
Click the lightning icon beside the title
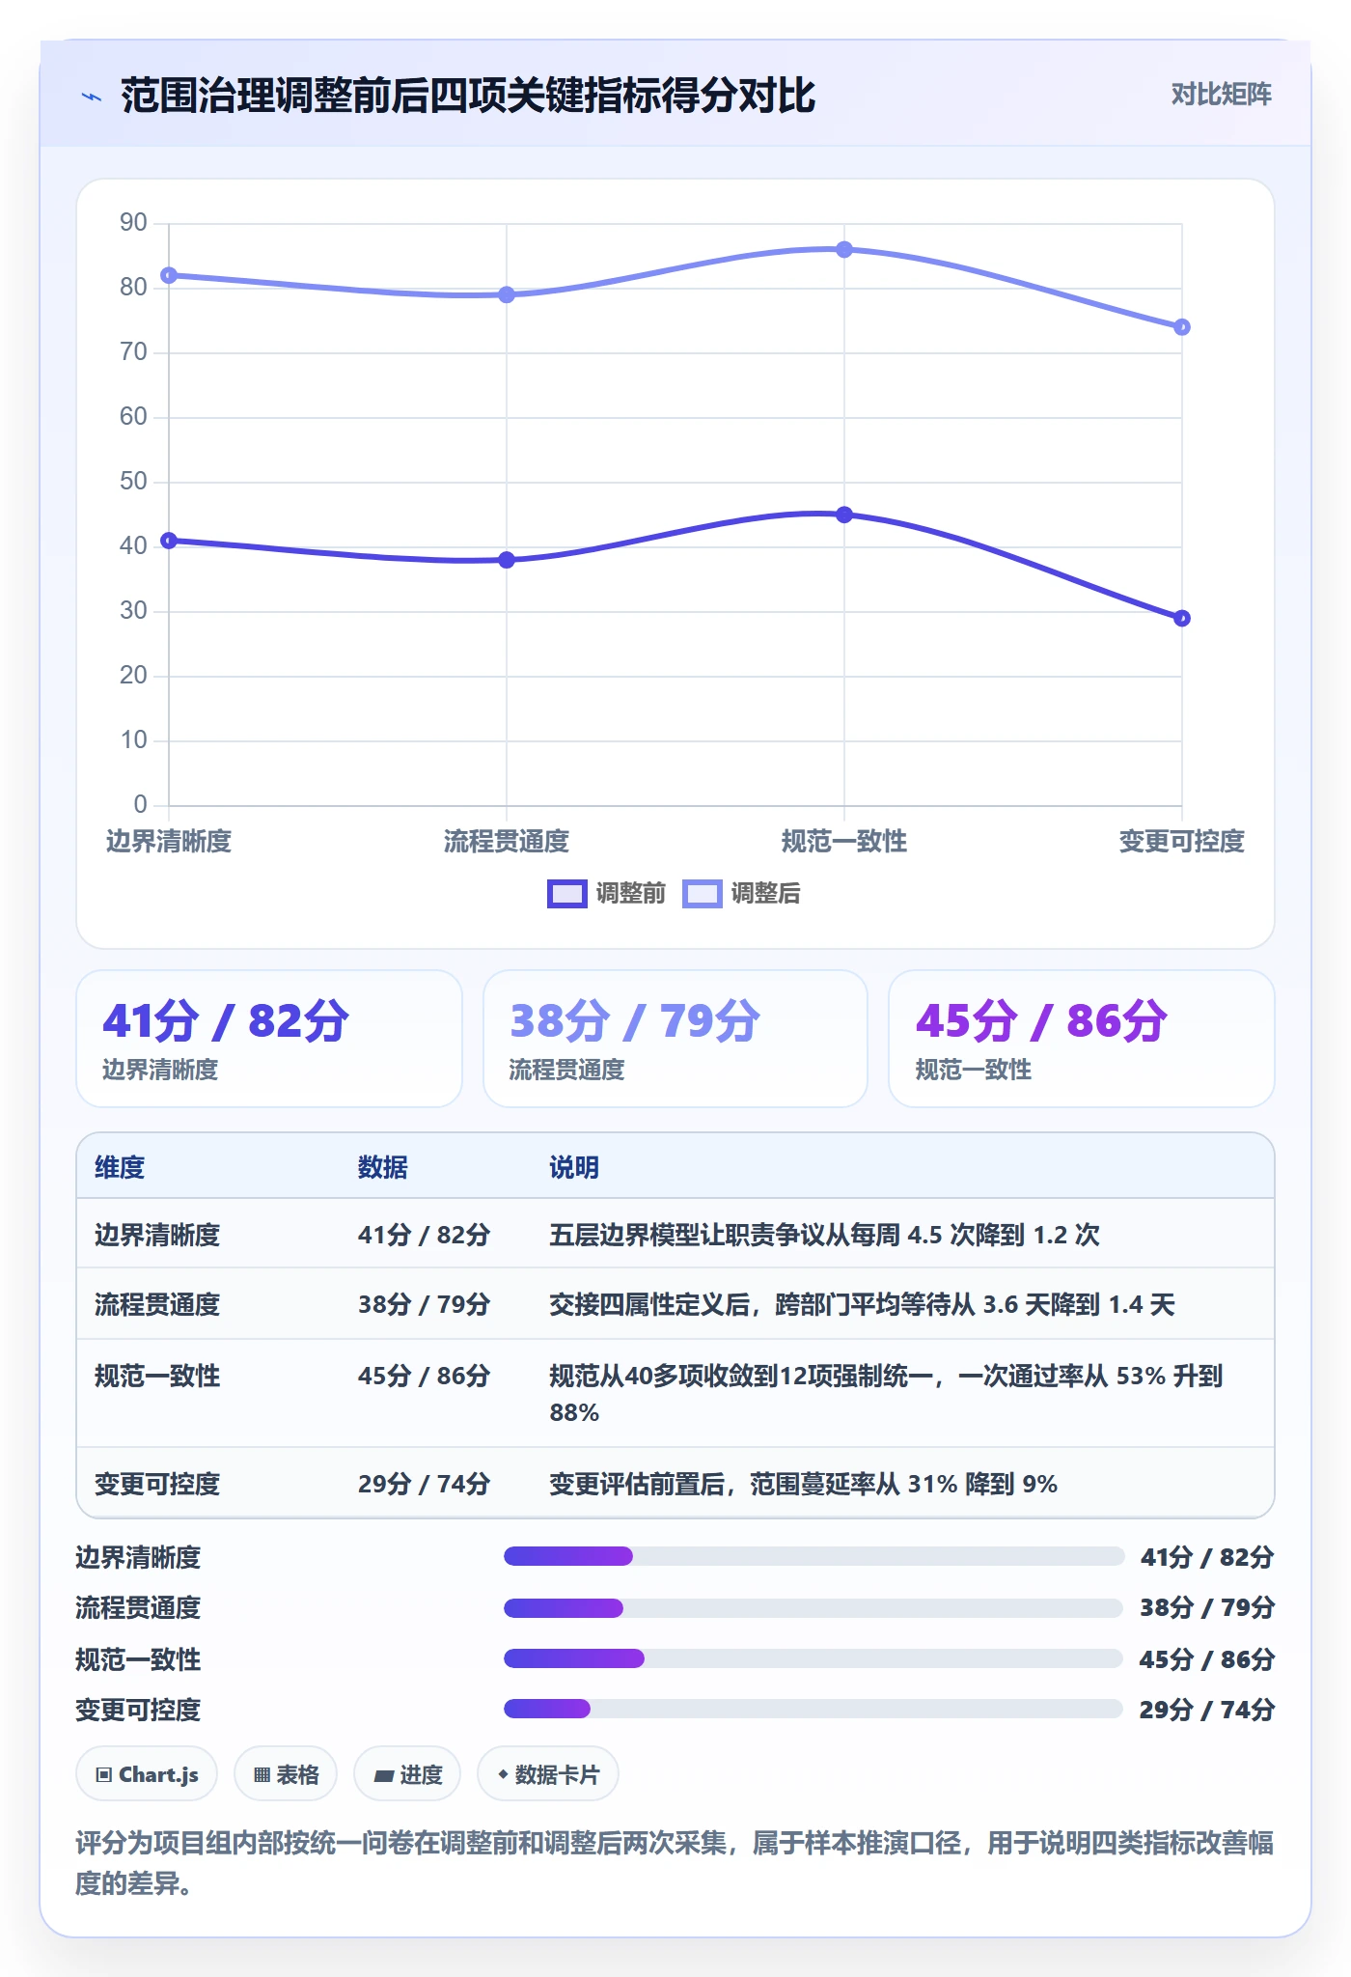[92, 97]
